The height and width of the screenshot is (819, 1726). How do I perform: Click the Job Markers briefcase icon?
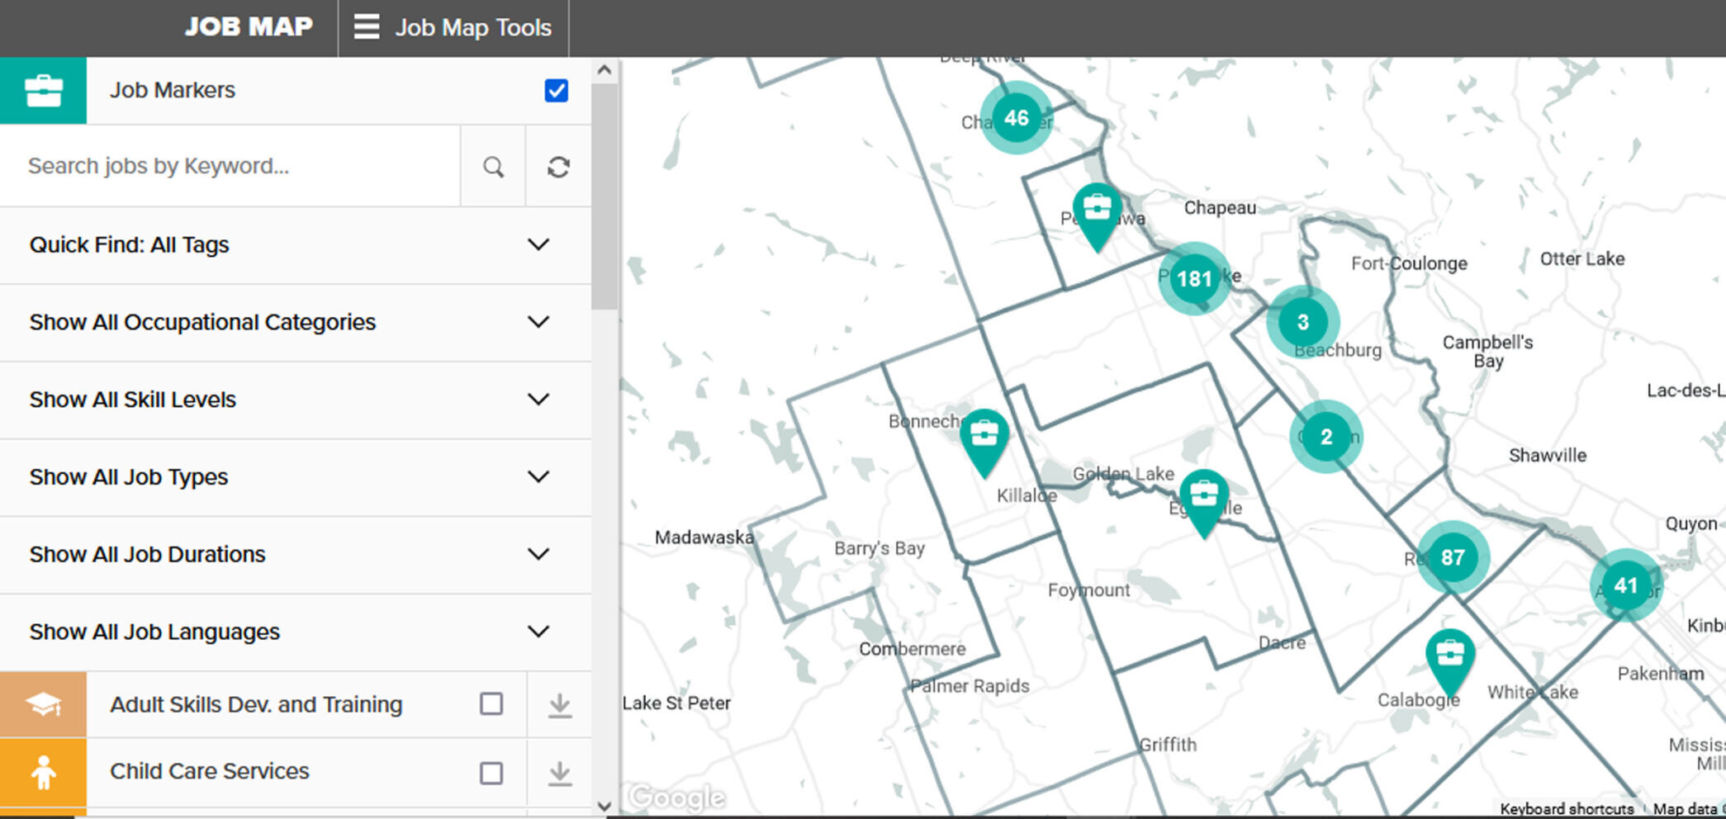pos(43,91)
